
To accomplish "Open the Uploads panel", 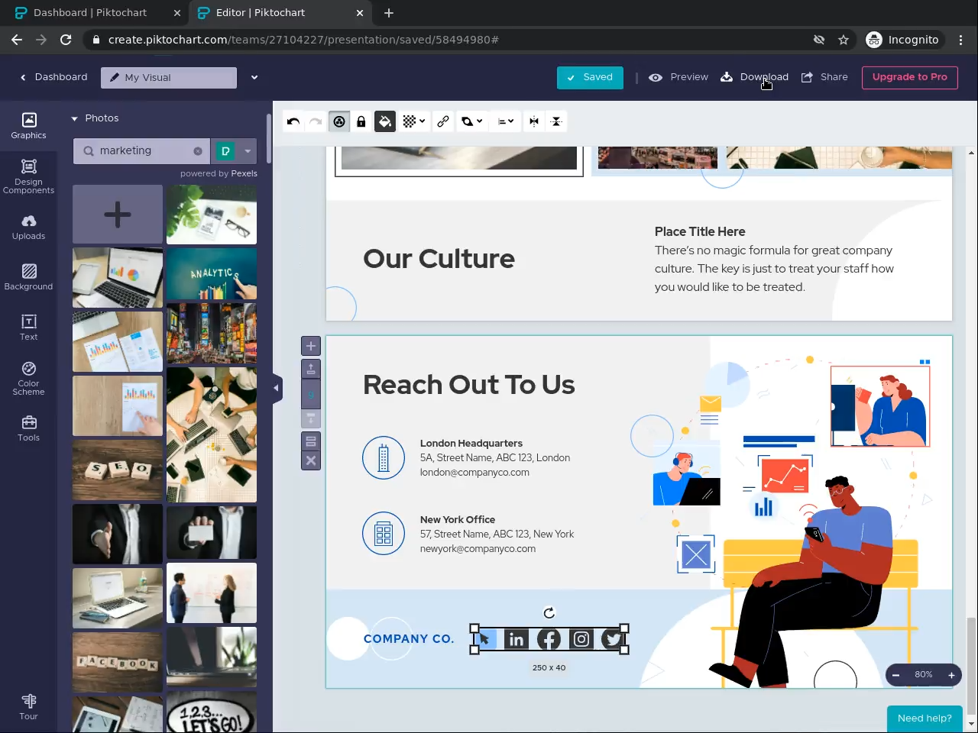I will (28, 228).
